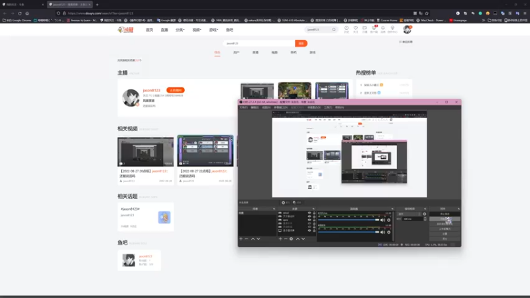Switch to the 视频 search results tab

[x=274, y=52]
